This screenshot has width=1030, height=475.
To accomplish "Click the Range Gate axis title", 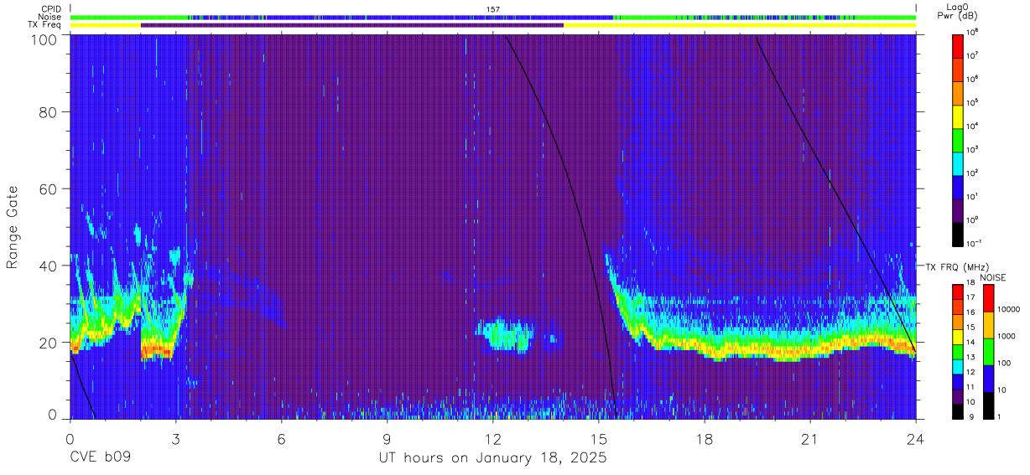I will [13, 228].
